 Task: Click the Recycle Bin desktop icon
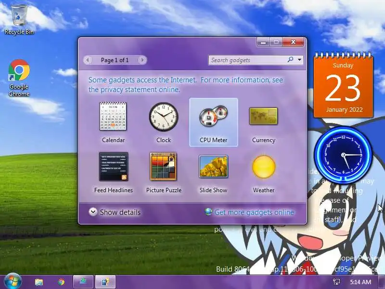point(19,19)
